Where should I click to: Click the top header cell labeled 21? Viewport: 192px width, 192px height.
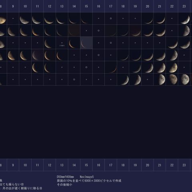pyautogui.click(x=160, y=6)
